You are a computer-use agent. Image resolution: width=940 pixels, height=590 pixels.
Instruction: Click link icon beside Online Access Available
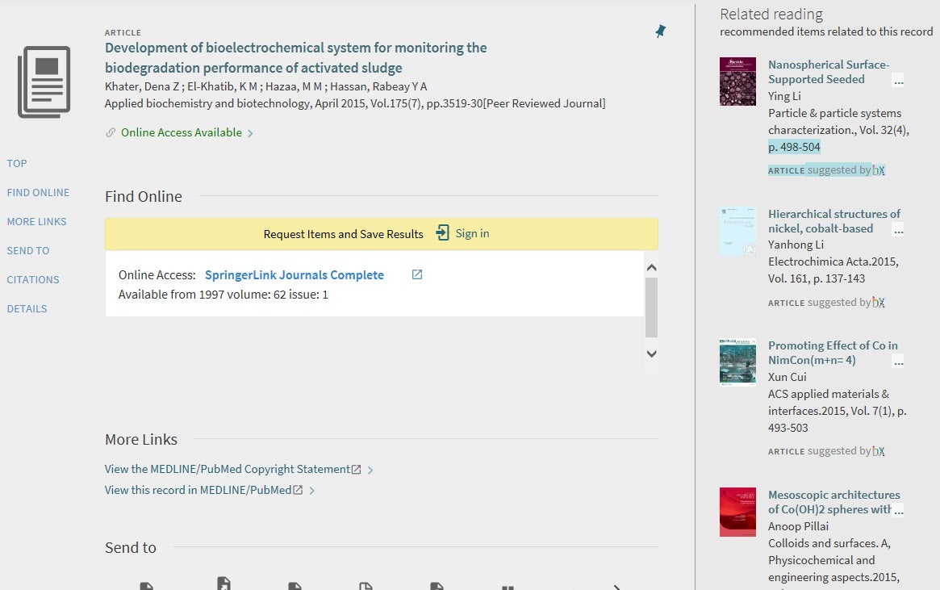(x=111, y=132)
